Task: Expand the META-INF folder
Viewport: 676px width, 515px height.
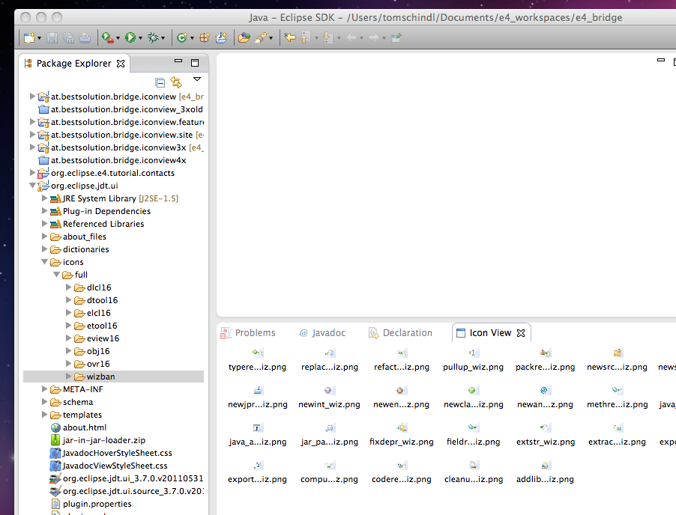Action: point(45,389)
